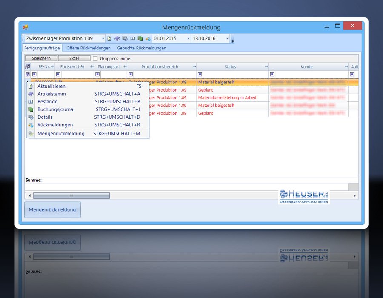Switch to the Offene Rückmeldungen tab
This screenshot has height=298, width=383.
[x=89, y=48]
